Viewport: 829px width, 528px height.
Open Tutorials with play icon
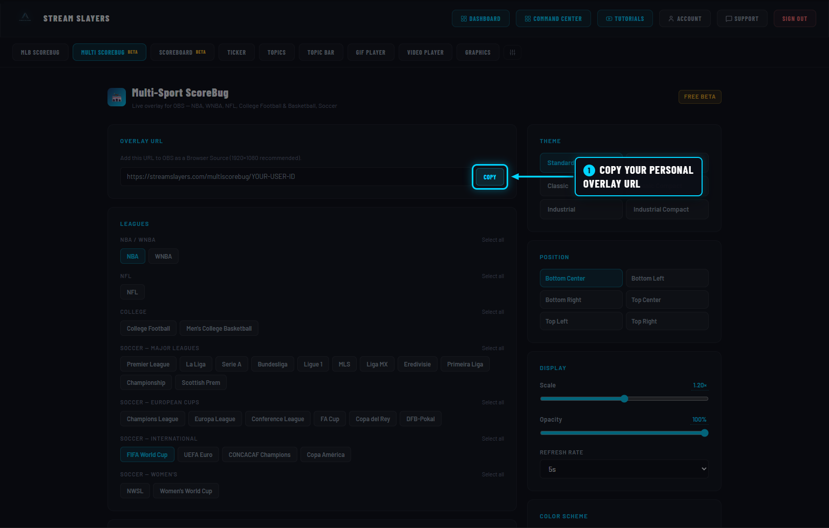pyautogui.click(x=625, y=18)
